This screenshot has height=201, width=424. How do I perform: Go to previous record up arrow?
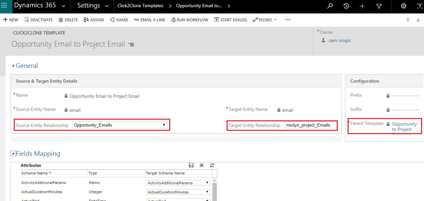coord(408,20)
